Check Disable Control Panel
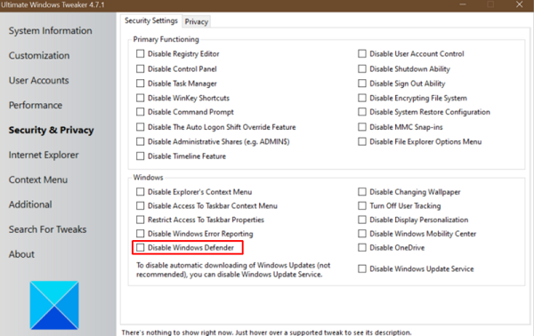534x336 pixels. coord(140,68)
